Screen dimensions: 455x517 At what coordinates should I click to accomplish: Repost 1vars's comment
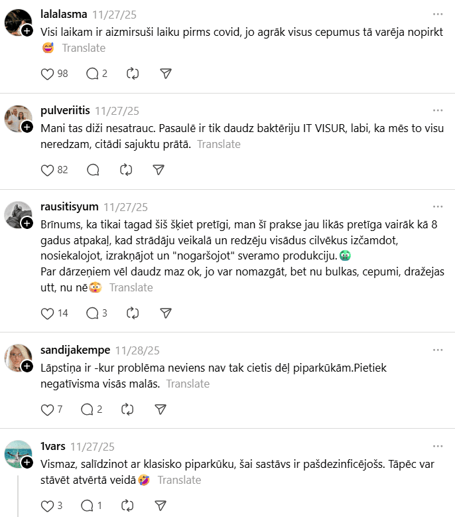click(126, 506)
